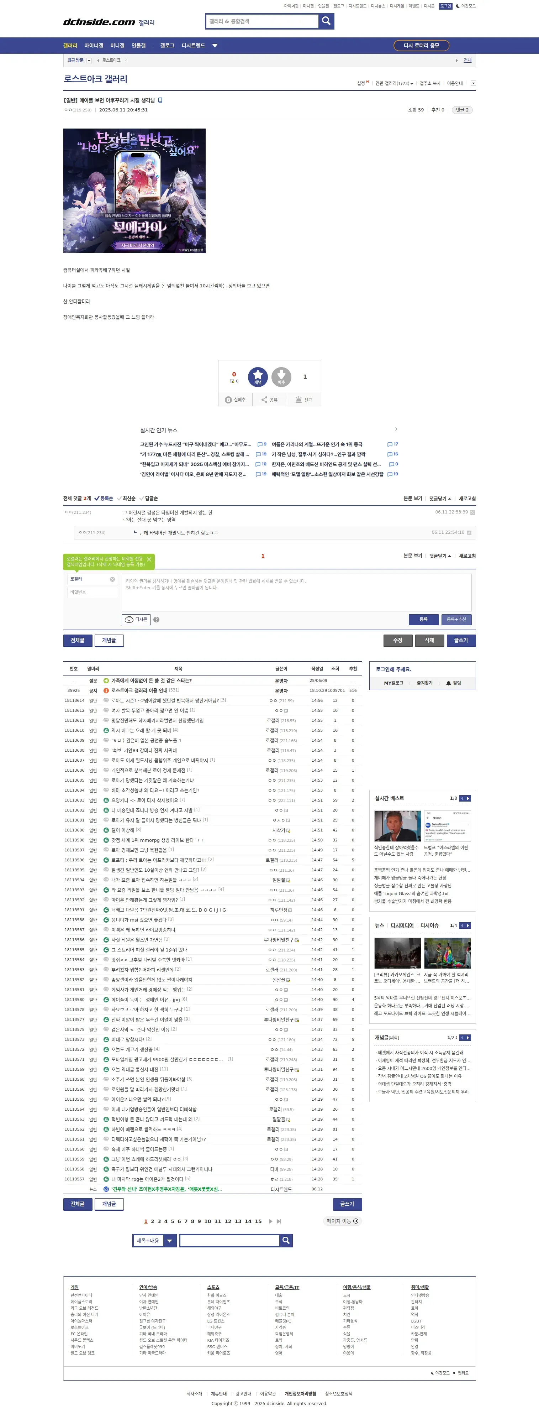Go to next page arrow in pagination
Image resolution: width=539 pixels, height=1424 pixels.
click(x=270, y=1221)
